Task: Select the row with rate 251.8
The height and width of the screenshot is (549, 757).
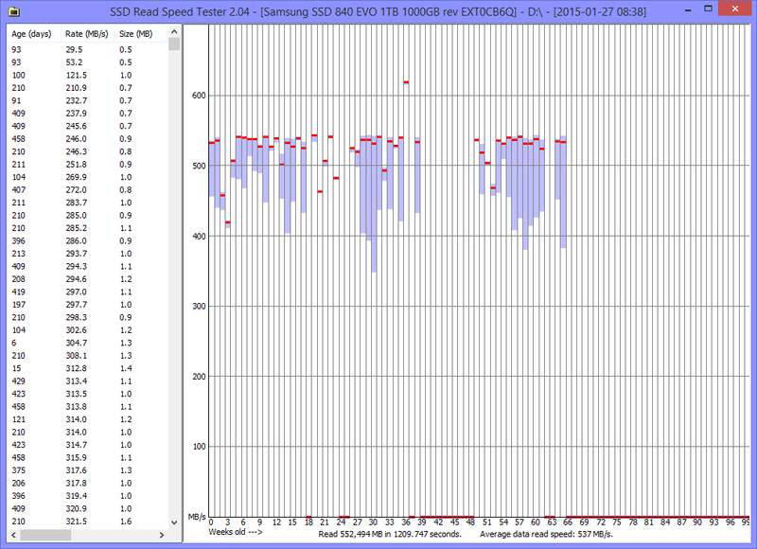Action: pyautogui.click(x=88, y=164)
